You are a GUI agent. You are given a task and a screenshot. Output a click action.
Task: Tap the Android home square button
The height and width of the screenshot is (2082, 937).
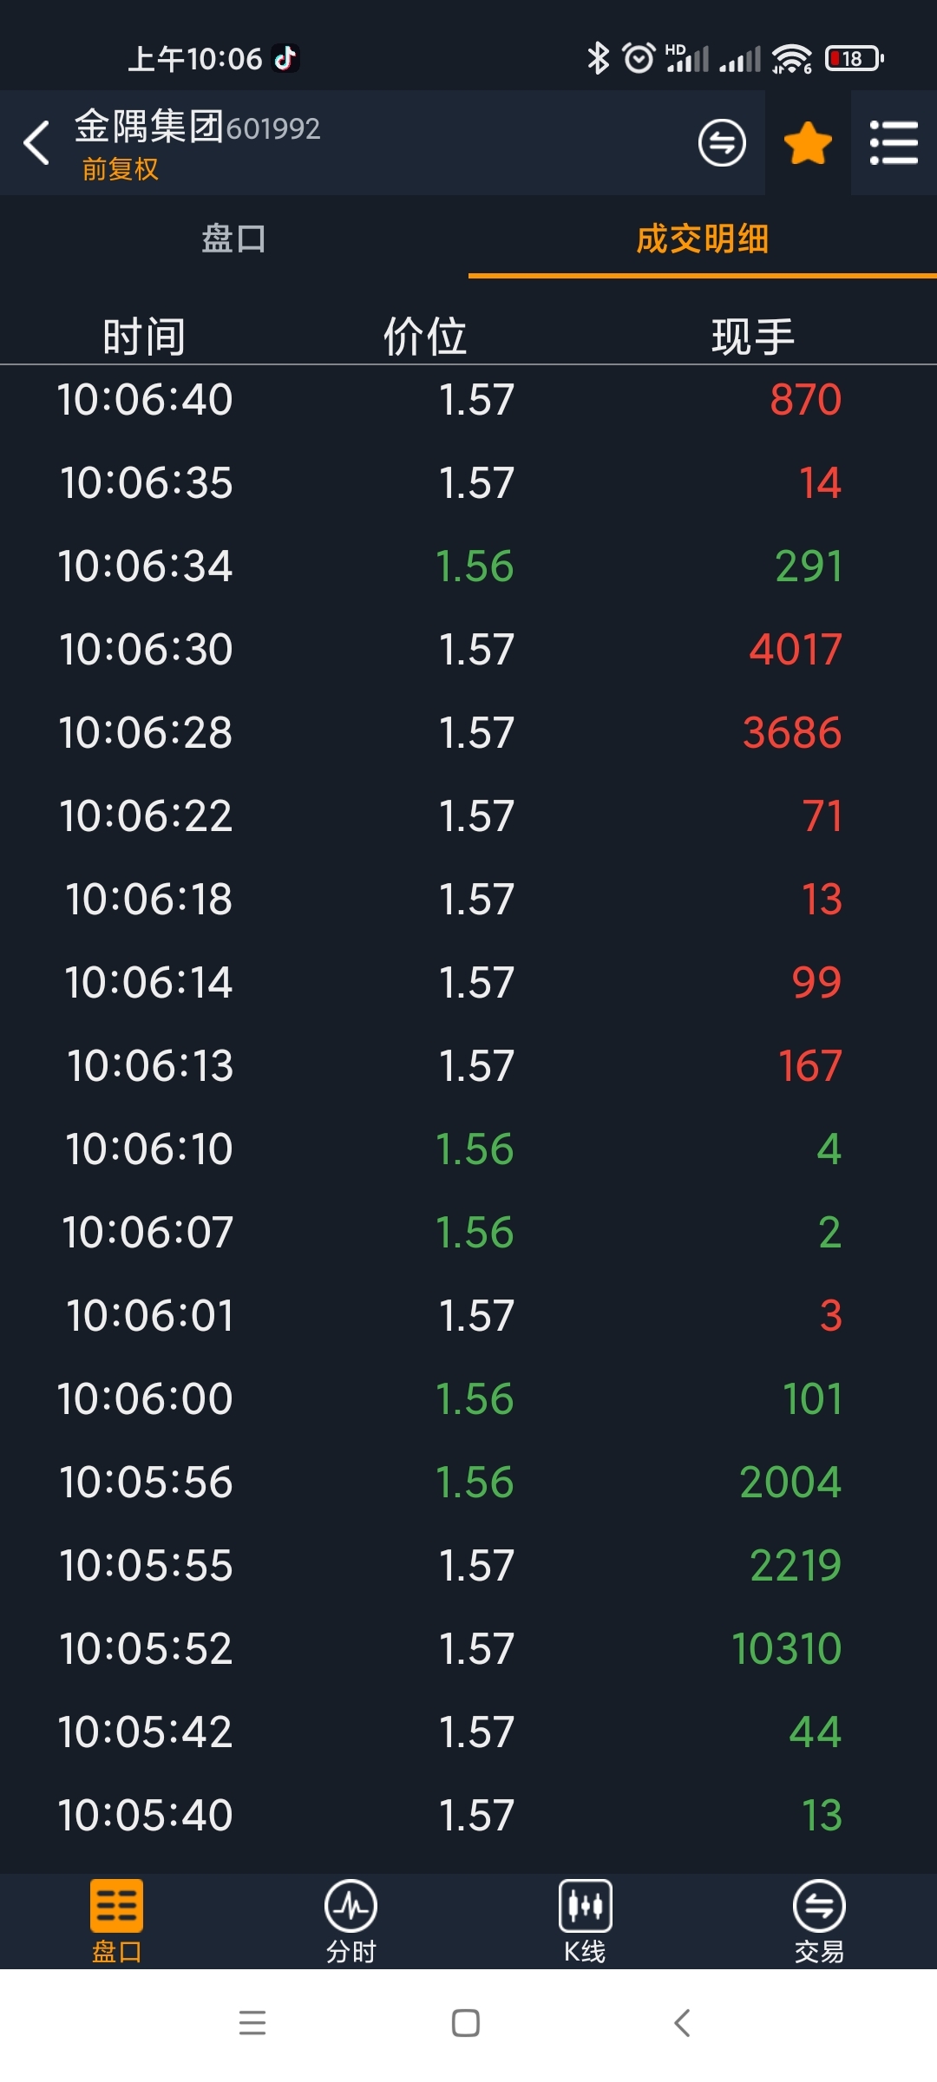[x=466, y=2023]
